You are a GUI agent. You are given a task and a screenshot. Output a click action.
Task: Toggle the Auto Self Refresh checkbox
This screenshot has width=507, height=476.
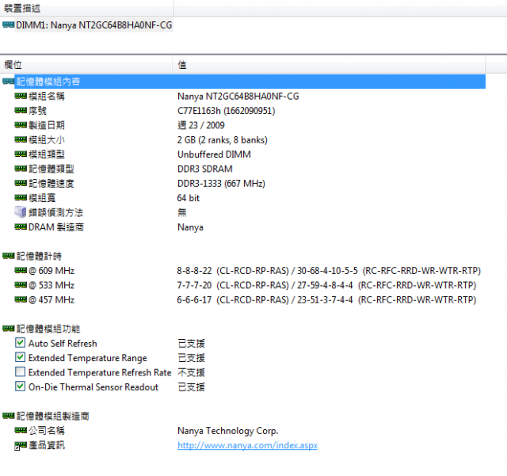pyautogui.click(x=20, y=342)
